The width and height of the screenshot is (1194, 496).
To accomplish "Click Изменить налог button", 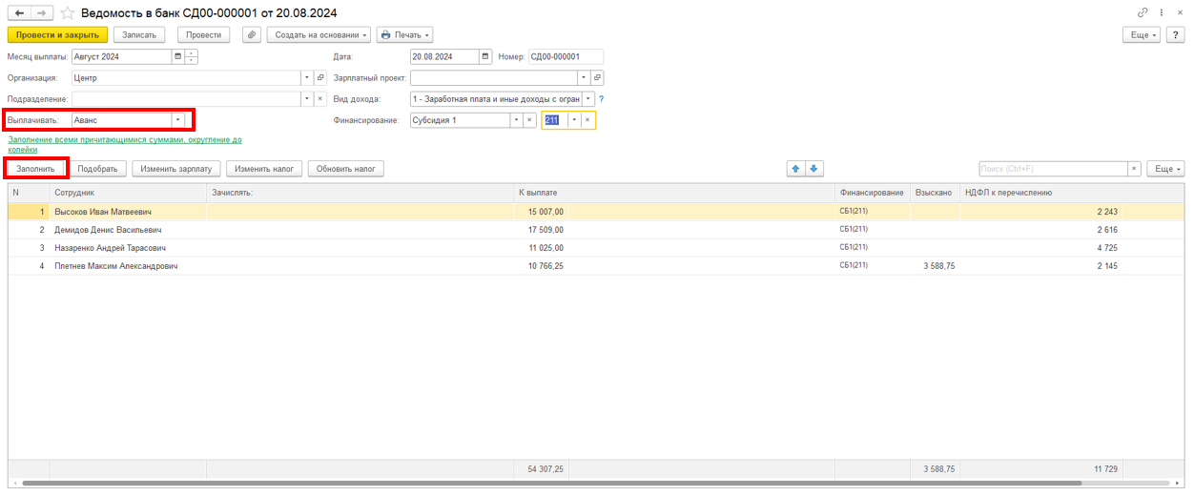I will coord(264,169).
